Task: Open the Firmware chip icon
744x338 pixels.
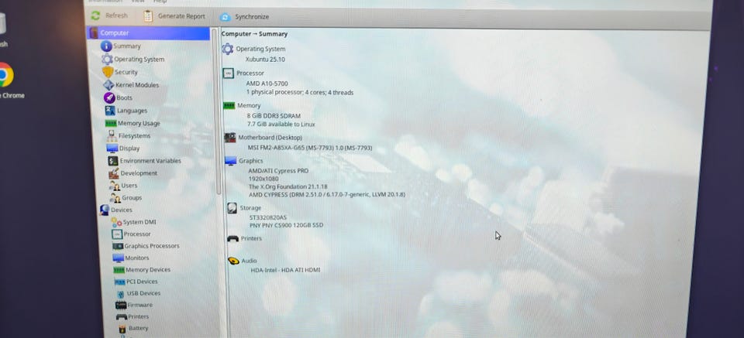Action: coord(121,305)
